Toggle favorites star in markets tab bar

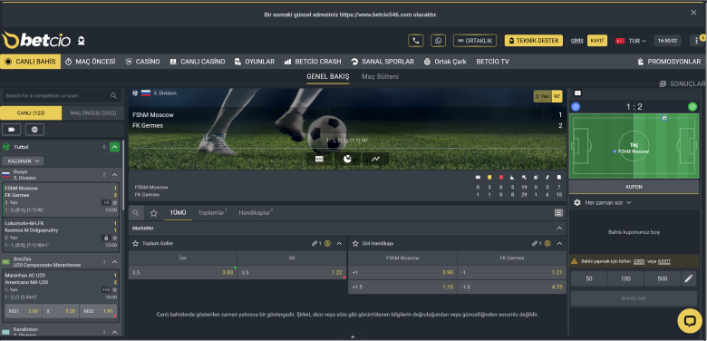click(154, 213)
